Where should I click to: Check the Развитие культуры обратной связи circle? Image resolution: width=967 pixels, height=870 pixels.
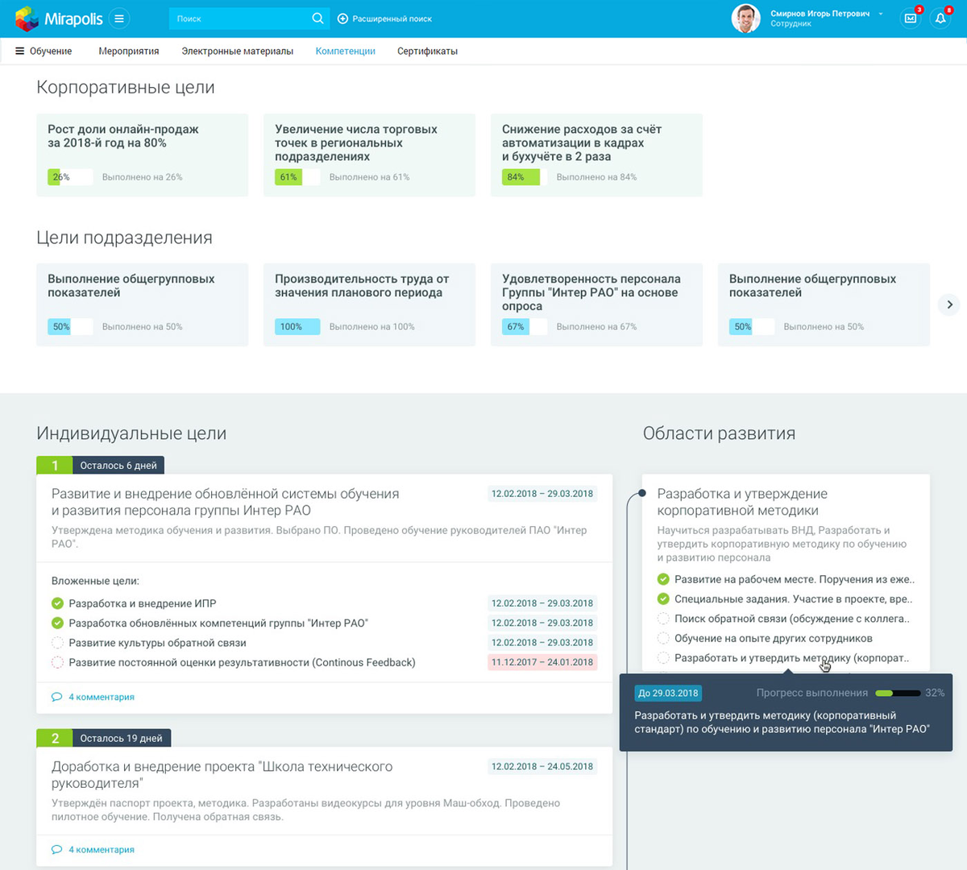[x=57, y=643]
